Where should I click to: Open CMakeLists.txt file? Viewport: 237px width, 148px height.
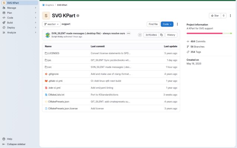56,95
